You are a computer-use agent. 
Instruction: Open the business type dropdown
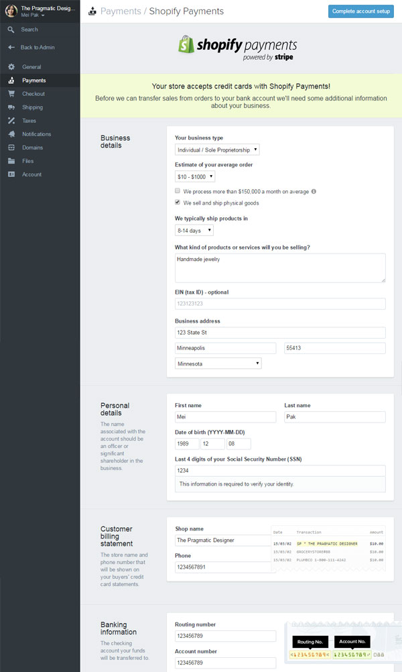tap(217, 150)
